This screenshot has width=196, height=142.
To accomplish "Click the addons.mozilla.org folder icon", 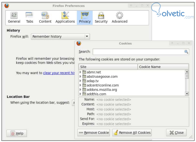I will [x=84, y=90].
